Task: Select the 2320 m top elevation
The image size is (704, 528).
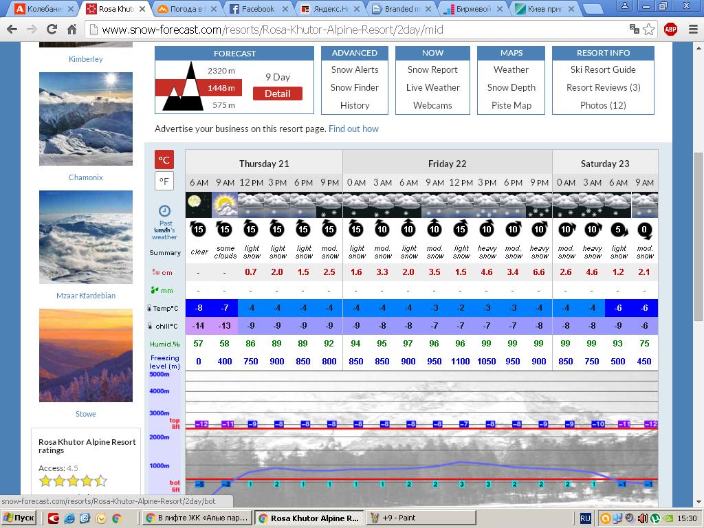Action: pos(221,71)
